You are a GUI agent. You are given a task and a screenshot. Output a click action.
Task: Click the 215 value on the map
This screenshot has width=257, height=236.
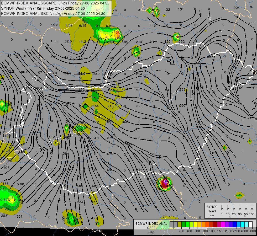click(x=111, y=106)
